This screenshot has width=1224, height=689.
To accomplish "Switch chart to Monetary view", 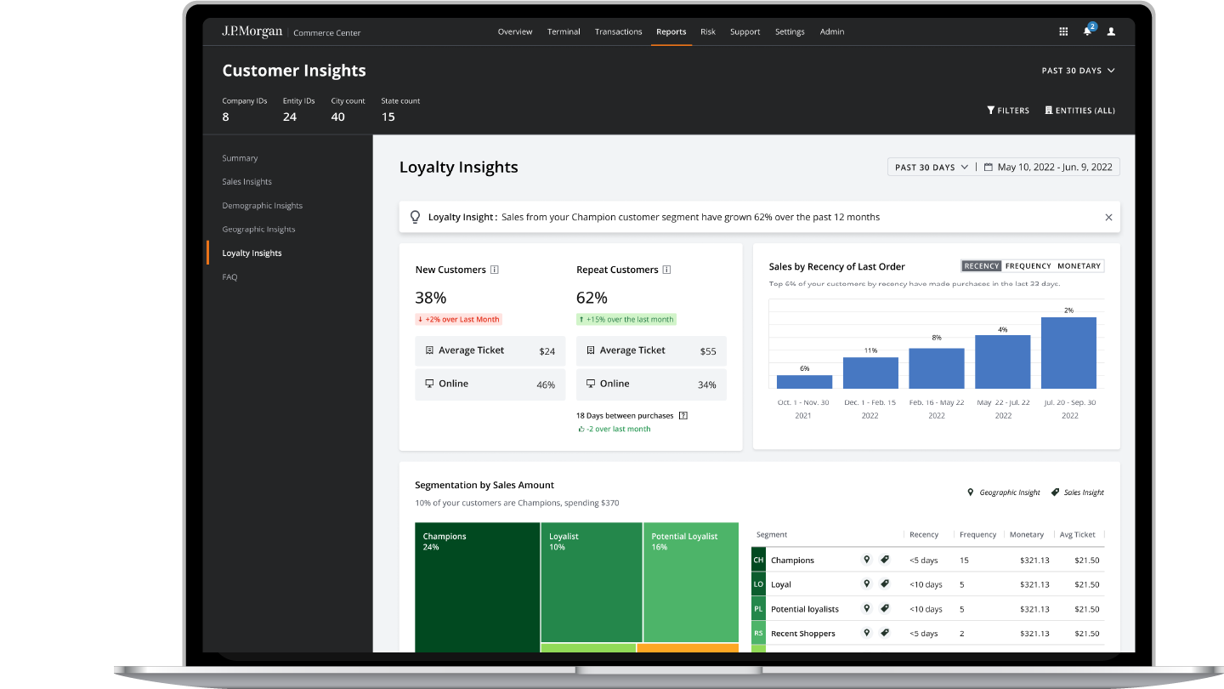I will tap(1079, 266).
